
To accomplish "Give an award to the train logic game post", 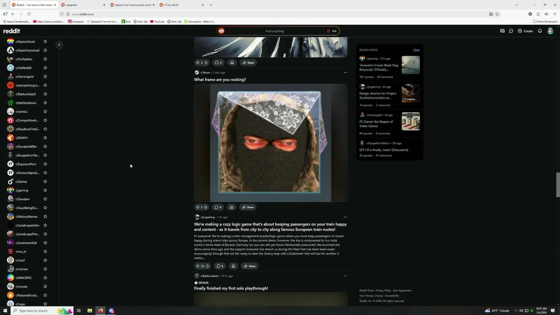I will click(233, 266).
